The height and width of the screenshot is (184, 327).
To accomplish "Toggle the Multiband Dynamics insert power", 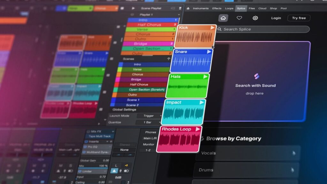I will pos(84,152).
